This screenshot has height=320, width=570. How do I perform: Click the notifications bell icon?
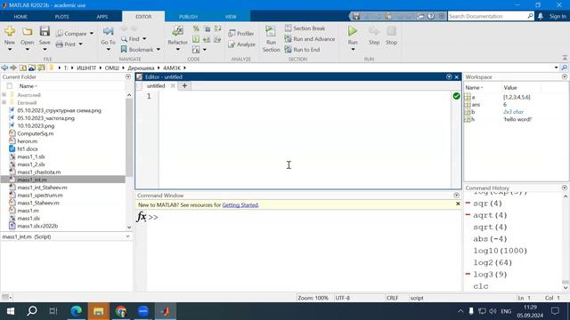click(541, 16)
